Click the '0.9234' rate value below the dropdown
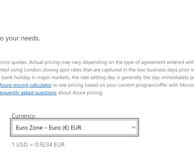 (x=44, y=144)
